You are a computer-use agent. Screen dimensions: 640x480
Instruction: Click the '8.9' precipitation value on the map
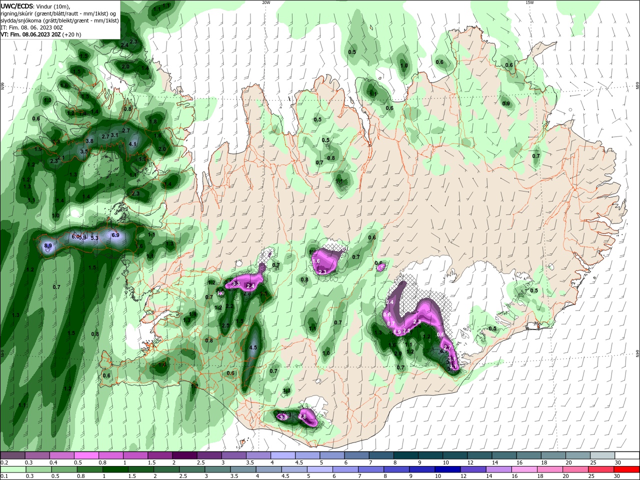point(48,246)
